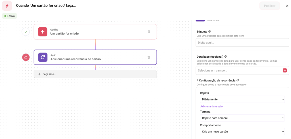The image size is (291, 139).
Task: Click the 'Faça isso...' add step button
Action: pos(95,74)
